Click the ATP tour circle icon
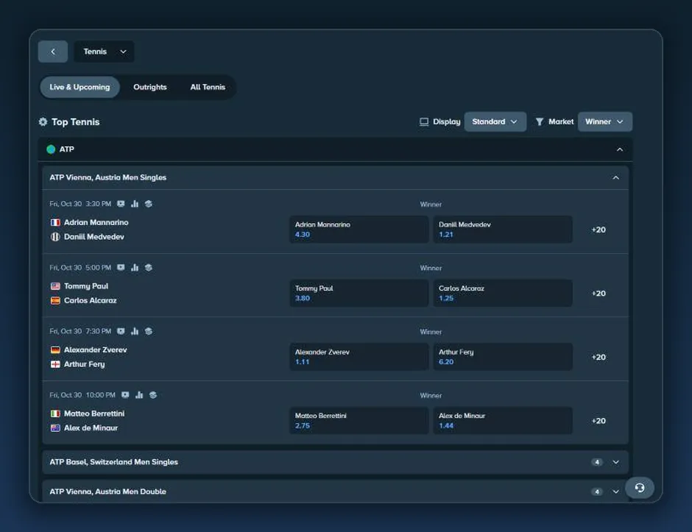 click(51, 149)
